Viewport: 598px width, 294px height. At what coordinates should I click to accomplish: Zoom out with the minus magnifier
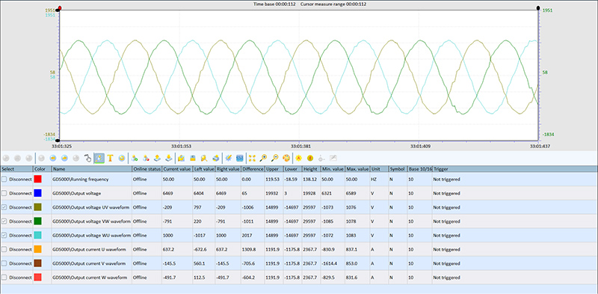click(274, 158)
